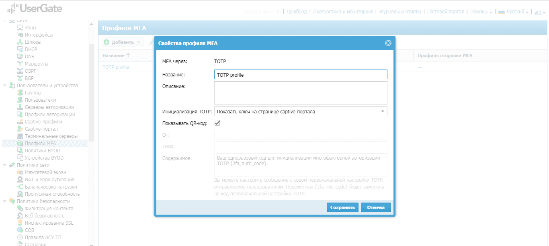Click the Фильтрация контента icon

pos(20,209)
